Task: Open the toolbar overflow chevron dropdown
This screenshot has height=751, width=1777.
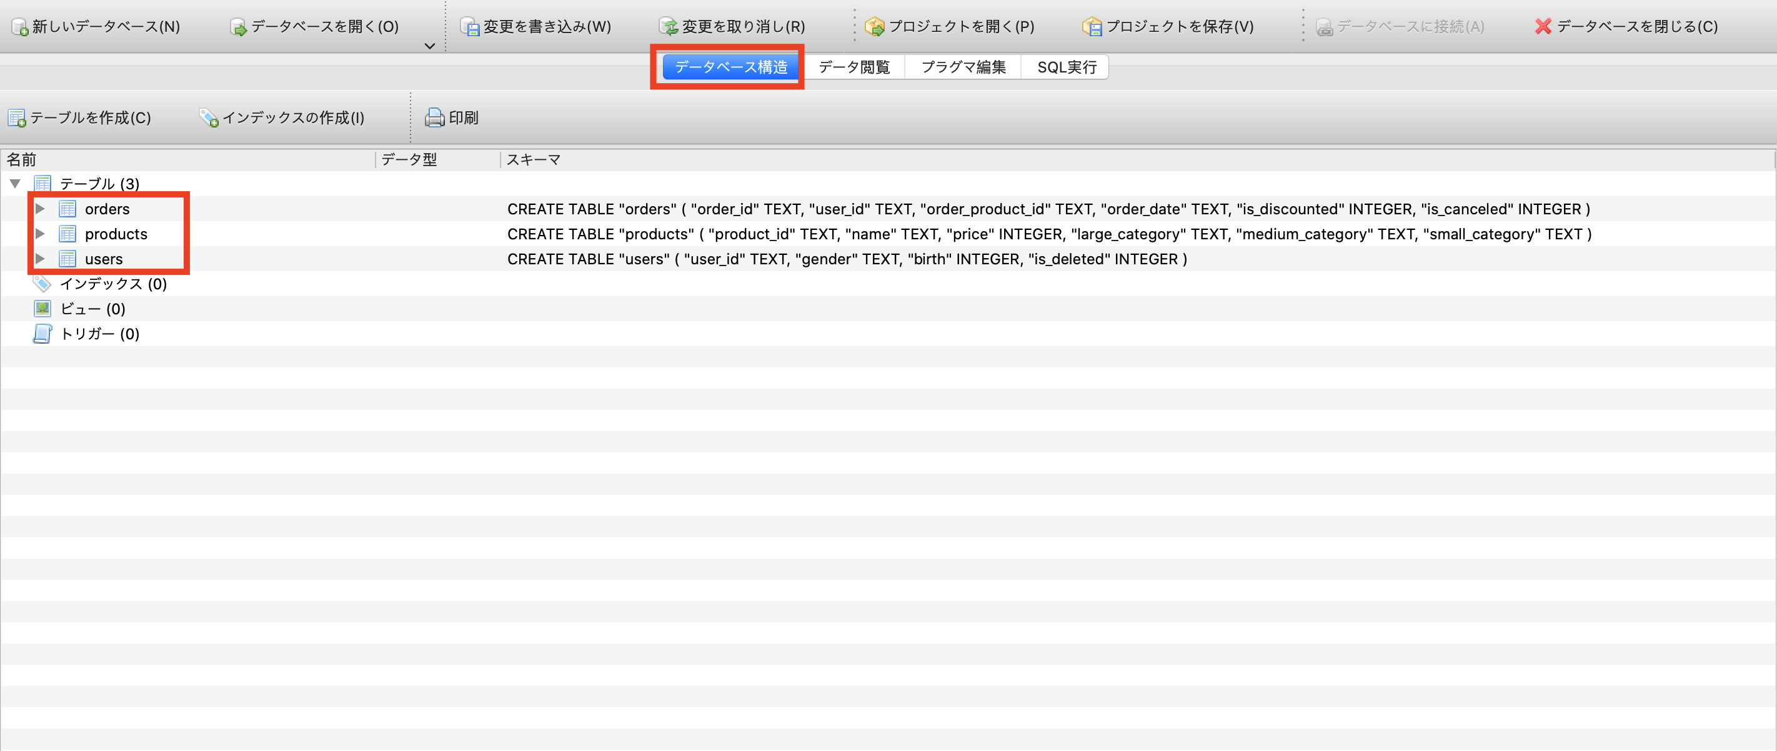Action: click(x=430, y=46)
